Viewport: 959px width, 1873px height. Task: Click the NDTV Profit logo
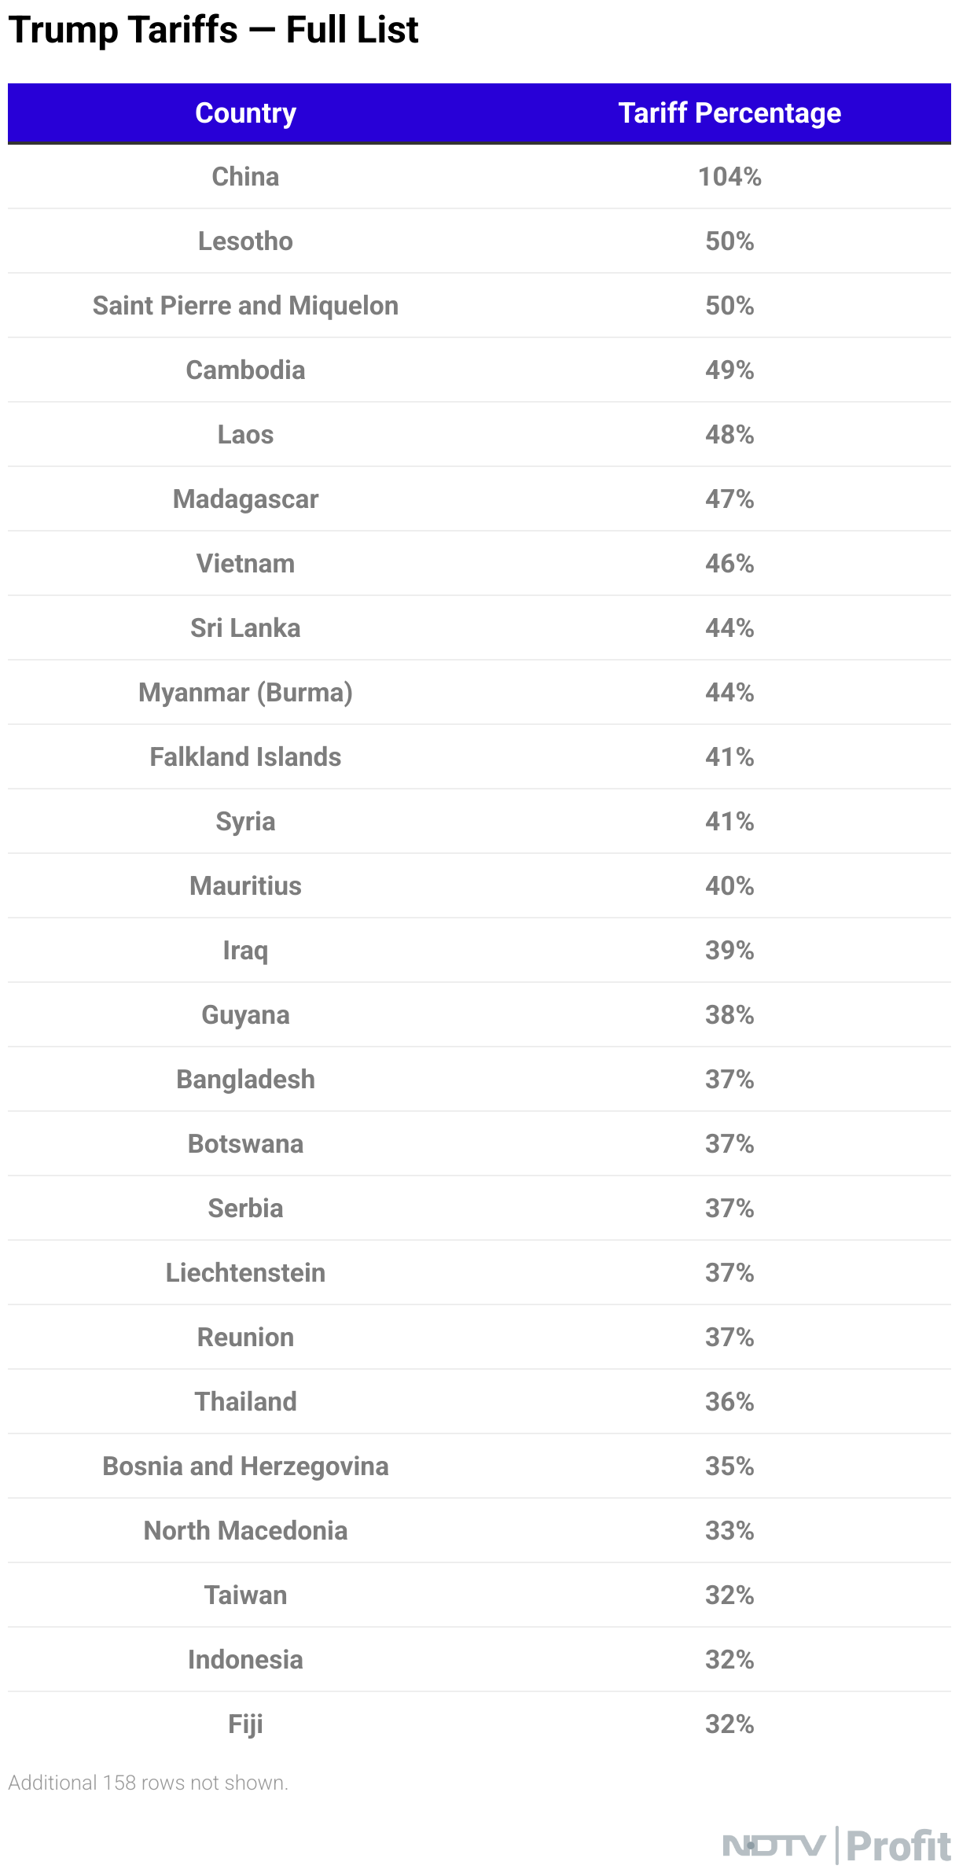pyautogui.click(x=836, y=1845)
